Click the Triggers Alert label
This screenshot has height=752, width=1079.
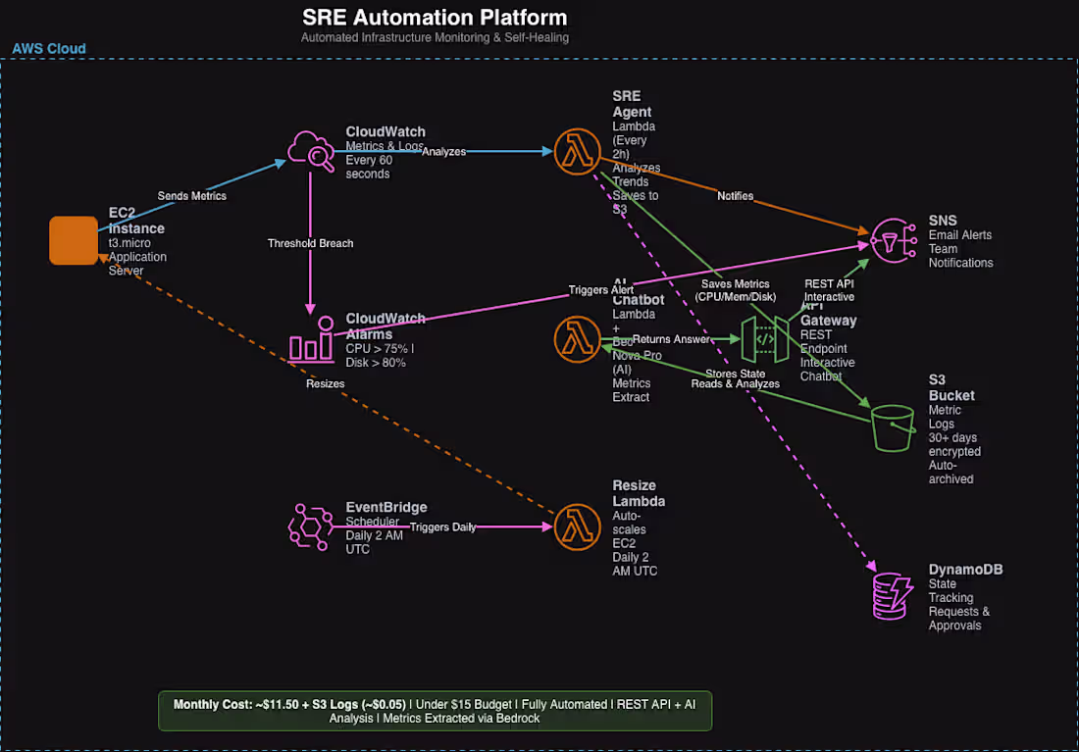pos(600,289)
